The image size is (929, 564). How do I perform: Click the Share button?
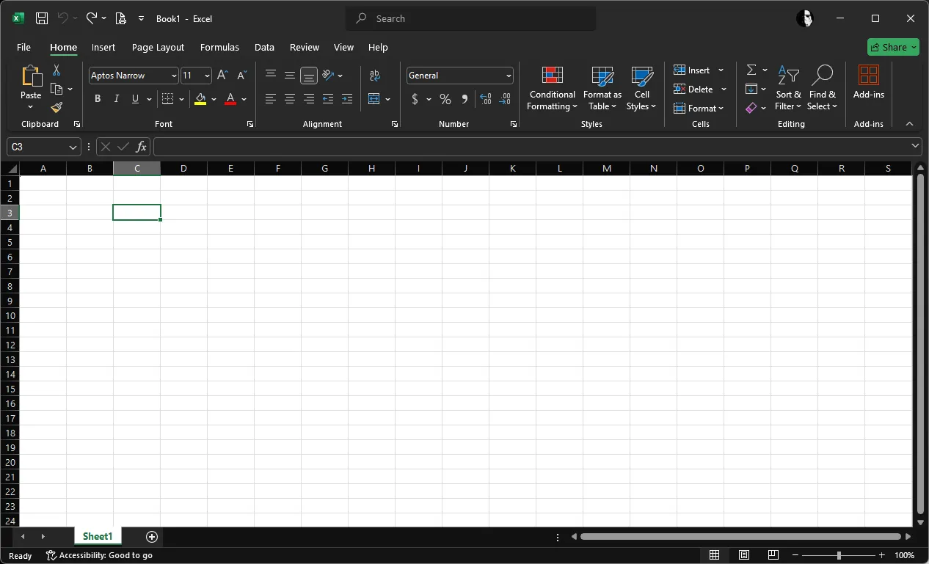[893, 47]
